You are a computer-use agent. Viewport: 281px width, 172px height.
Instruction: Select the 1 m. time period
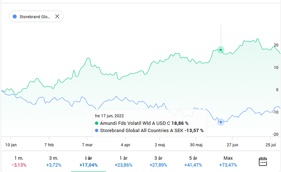tap(18, 161)
